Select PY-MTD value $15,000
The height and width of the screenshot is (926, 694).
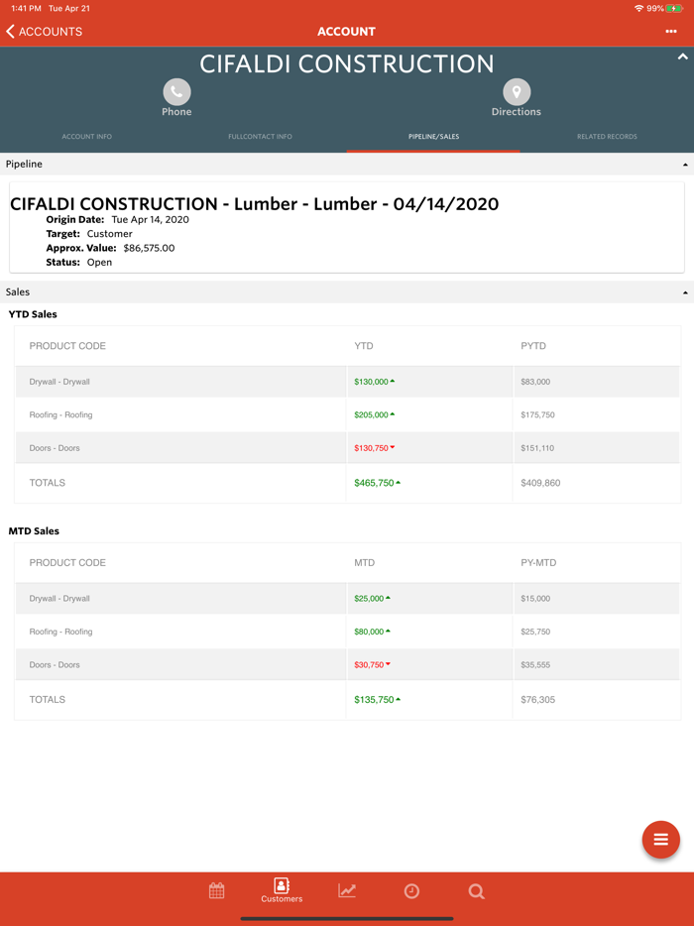pos(535,599)
